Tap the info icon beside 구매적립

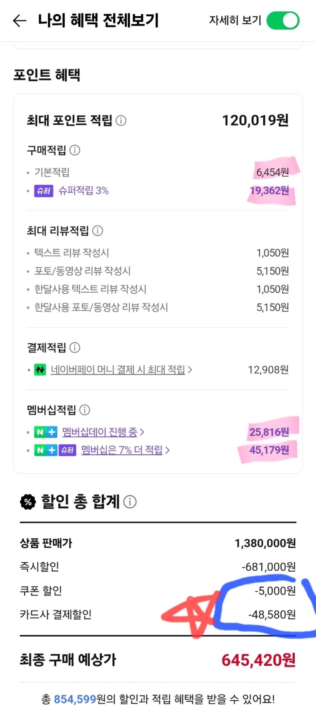point(75,150)
